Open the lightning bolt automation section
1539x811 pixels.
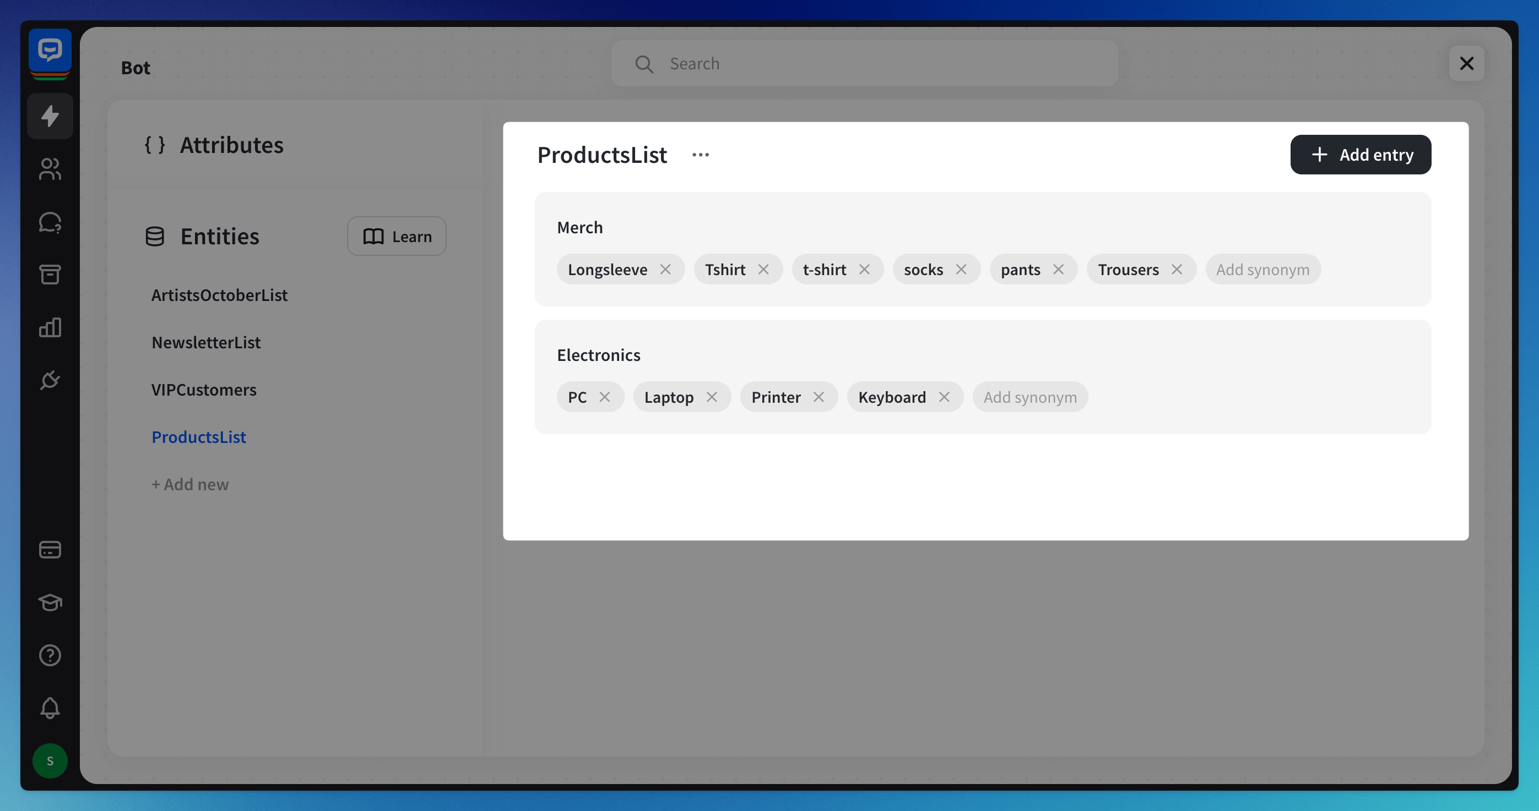pyautogui.click(x=50, y=116)
